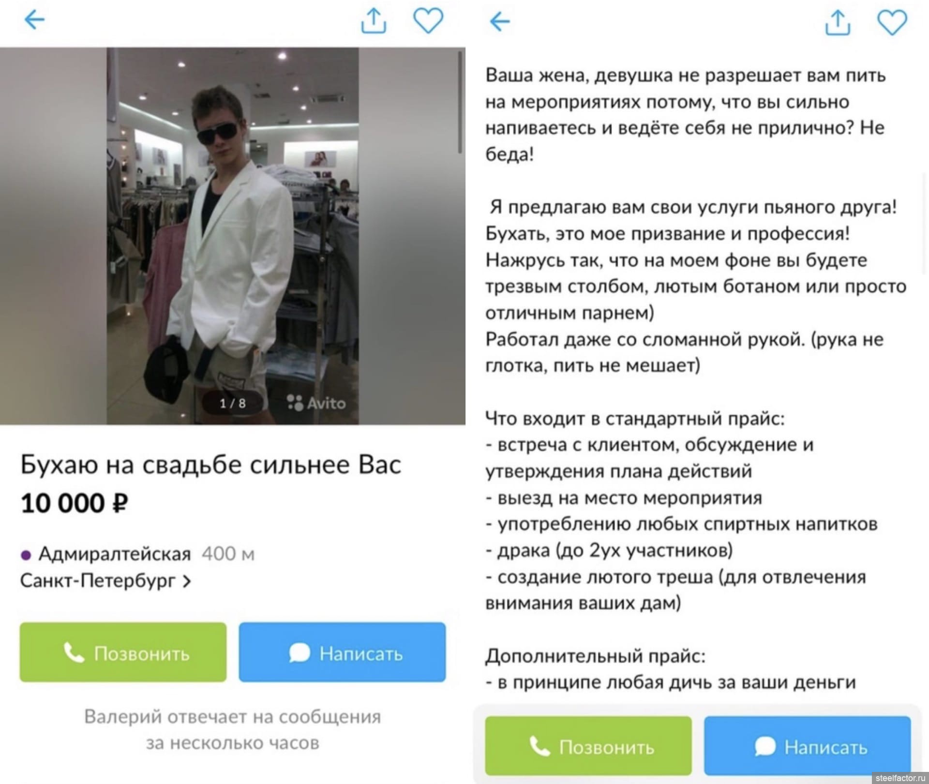Tap the 10 000 ₽ price
Screen dimensions: 929x784
click(75, 503)
